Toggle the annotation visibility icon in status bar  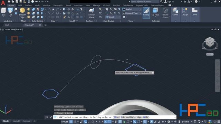[x=152, y=122]
